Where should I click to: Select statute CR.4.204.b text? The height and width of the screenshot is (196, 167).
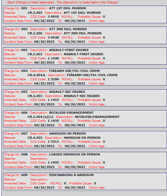(36, 75)
